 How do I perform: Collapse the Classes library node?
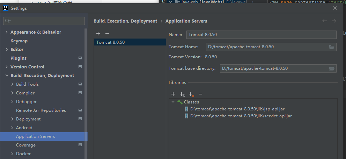coord(173,102)
